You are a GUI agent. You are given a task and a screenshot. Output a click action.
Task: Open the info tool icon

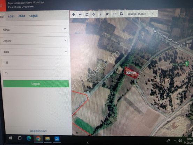100,14
